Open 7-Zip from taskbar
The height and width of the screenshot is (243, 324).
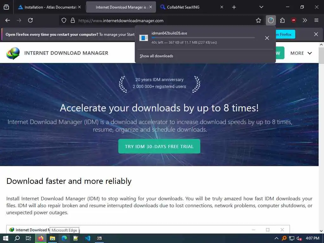point(99,238)
